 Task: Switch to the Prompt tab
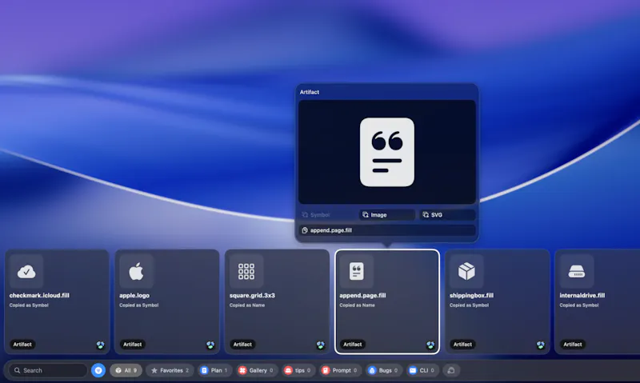click(x=340, y=370)
